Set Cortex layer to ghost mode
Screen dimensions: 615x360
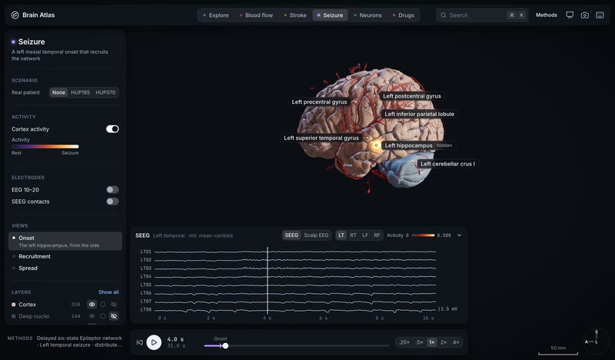[x=103, y=305]
